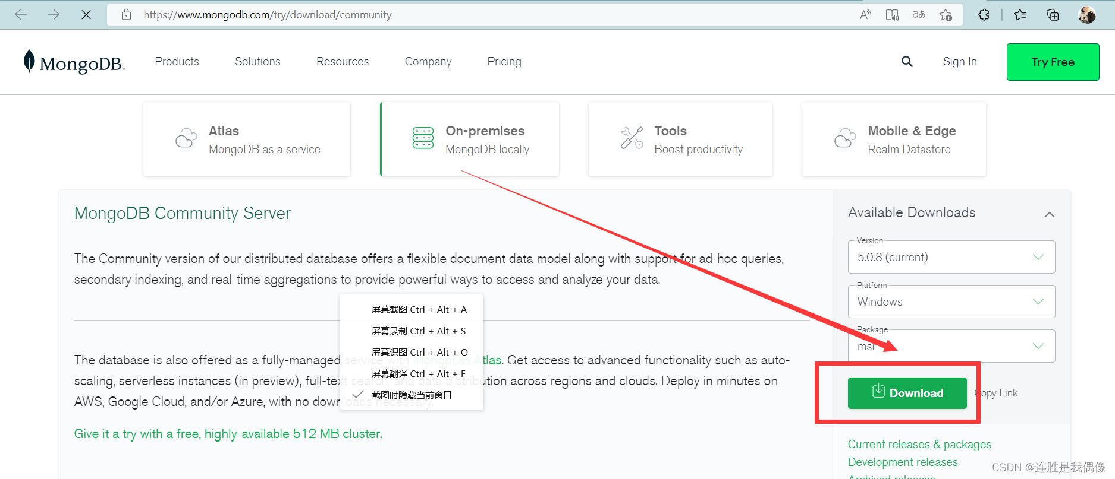The image size is (1115, 479).
Task: Select the On-premises MongoDB locally card
Action: tap(470, 139)
